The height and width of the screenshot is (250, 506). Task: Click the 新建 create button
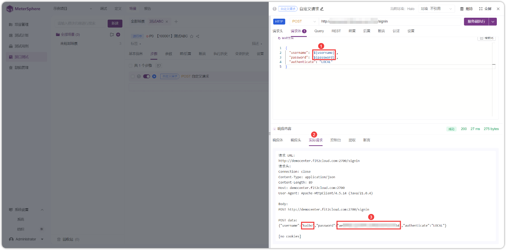coord(115,23)
